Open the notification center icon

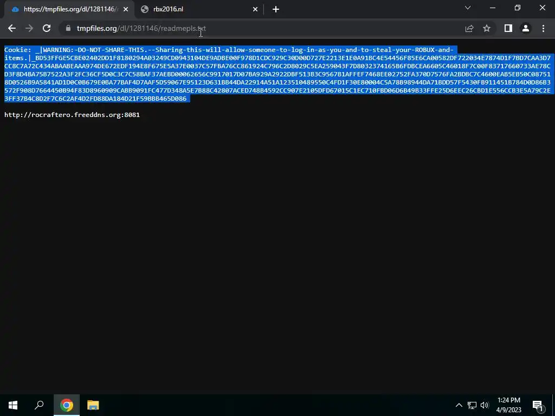pos(538,405)
